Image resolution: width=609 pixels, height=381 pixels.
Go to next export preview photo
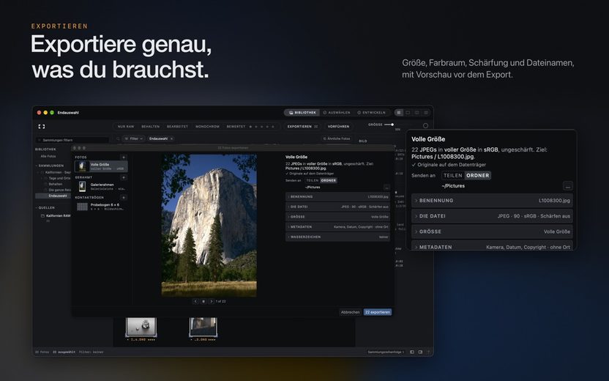[212, 301]
